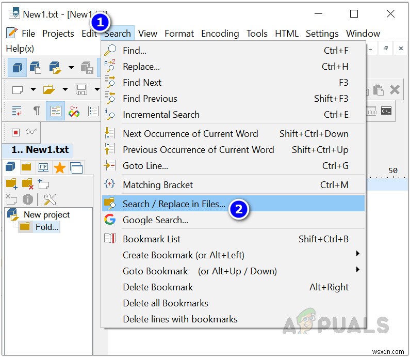Choose Goto Line... entry

coord(233,165)
